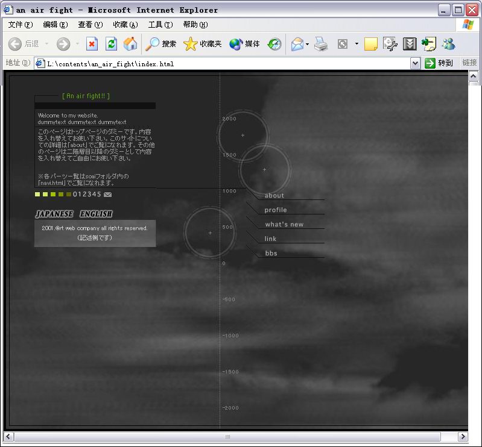Expand the Mail toolbar dropdown arrow
Image resolution: width=482 pixels, height=447 pixels.
(x=307, y=44)
